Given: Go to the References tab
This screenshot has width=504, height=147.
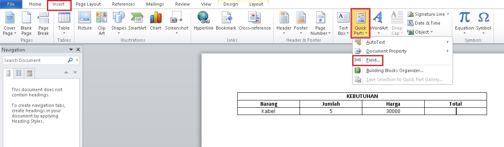Looking at the screenshot, I should tap(123, 4).
